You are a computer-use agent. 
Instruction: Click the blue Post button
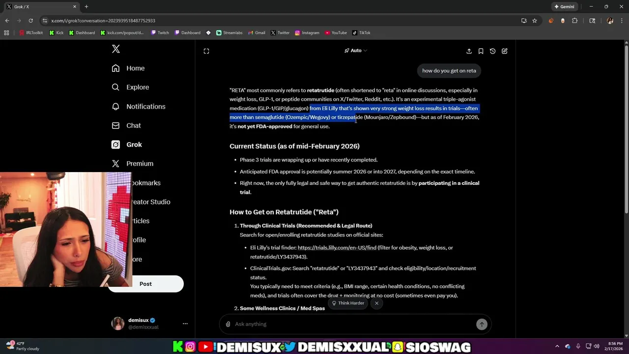coord(145,284)
